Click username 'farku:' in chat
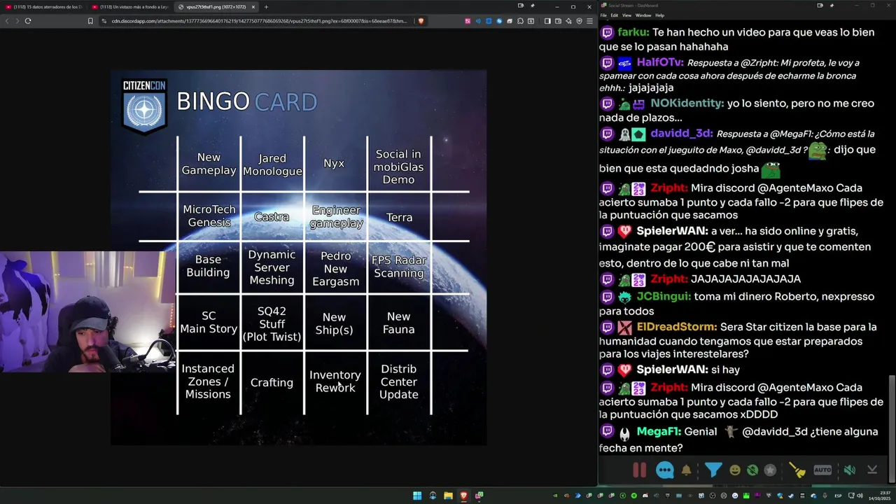This screenshot has width=896, height=504. [633, 32]
